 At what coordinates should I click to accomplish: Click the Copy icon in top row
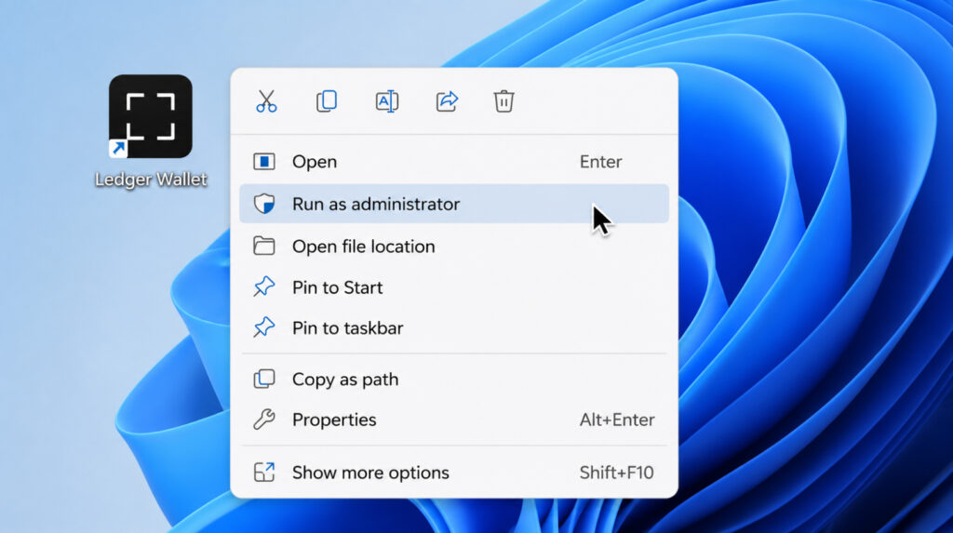327,100
